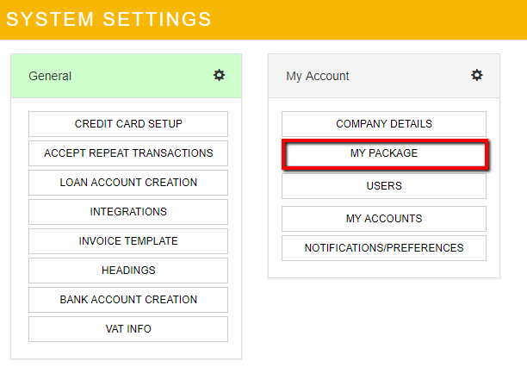Open Company Details

pyautogui.click(x=384, y=124)
